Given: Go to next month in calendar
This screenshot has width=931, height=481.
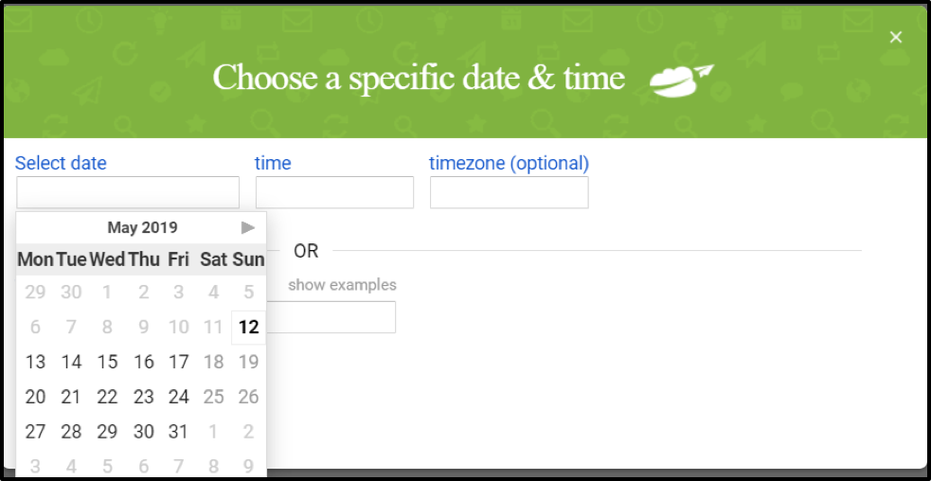Looking at the screenshot, I should [x=248, y=227].
